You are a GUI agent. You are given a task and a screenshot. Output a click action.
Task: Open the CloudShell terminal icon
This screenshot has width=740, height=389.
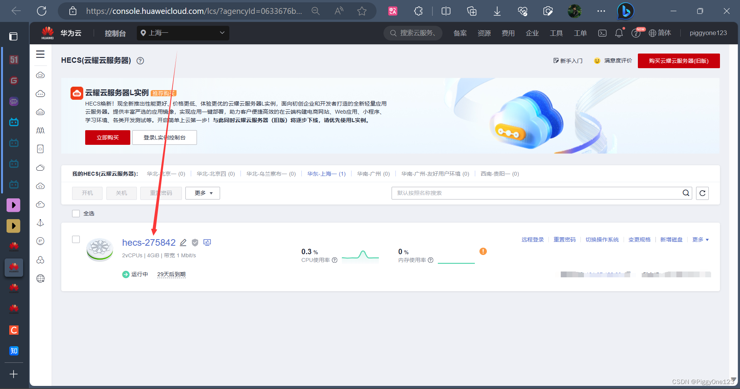tap(602, 33)
